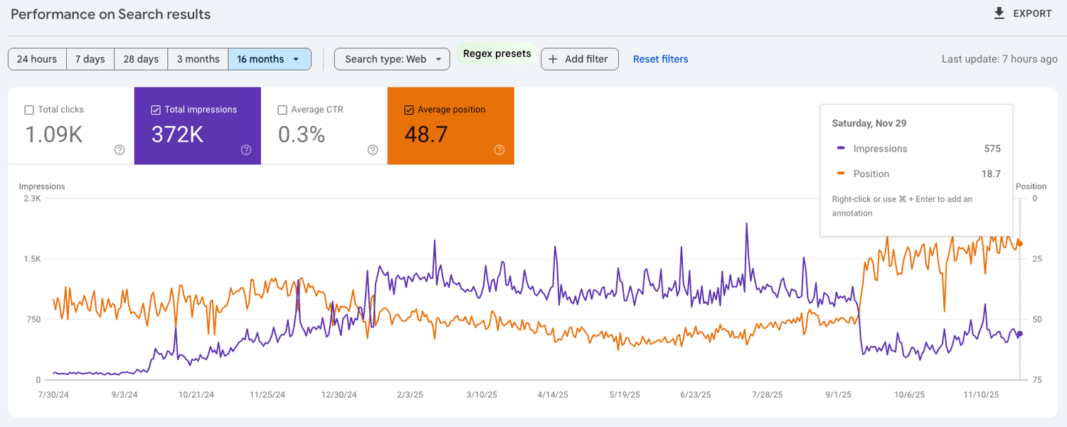Switch to the 24 hours tab

[36, 59]
